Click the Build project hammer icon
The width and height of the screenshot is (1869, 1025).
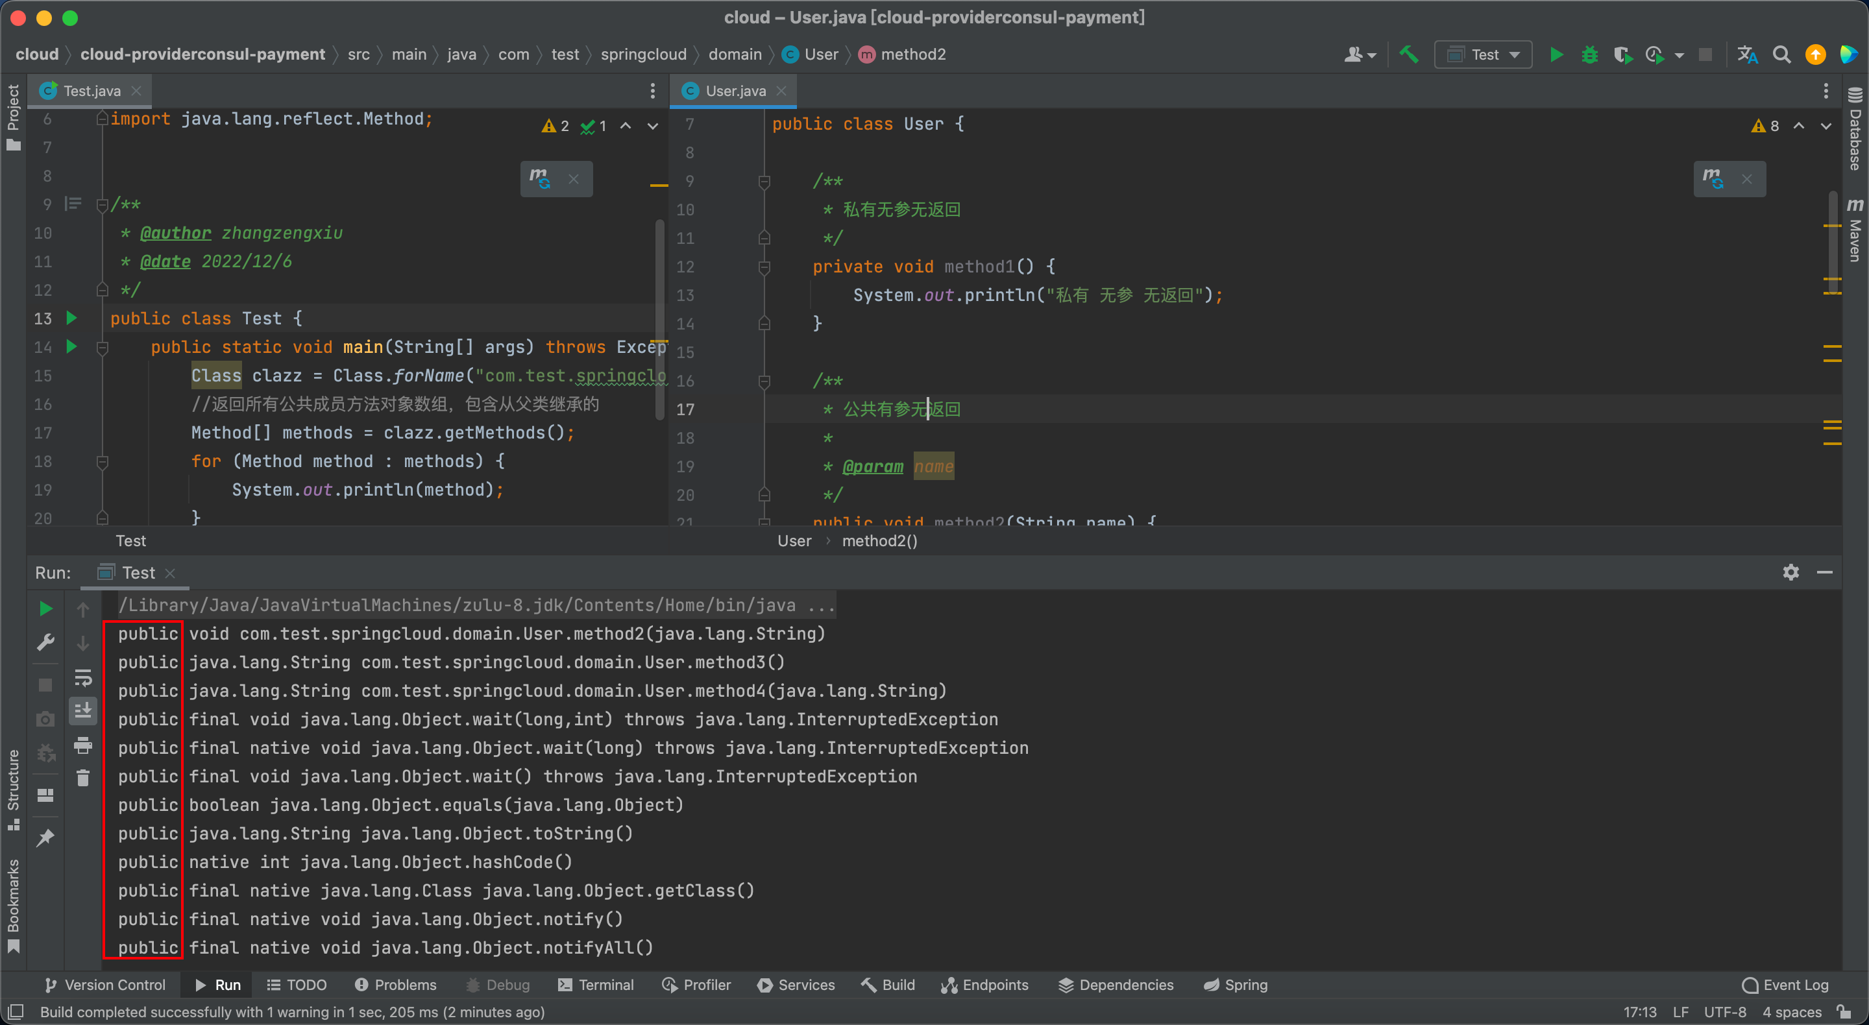coord(1408,54)
